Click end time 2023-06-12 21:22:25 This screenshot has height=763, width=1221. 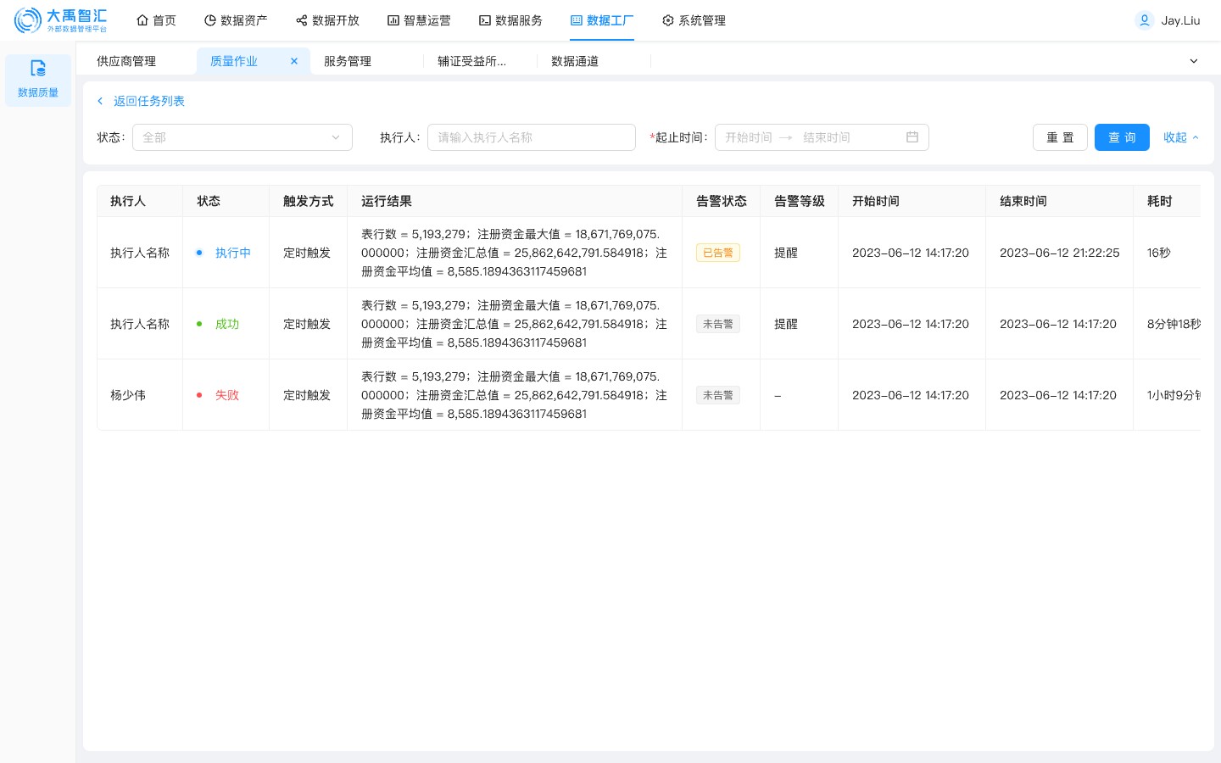coord(1060,253)
